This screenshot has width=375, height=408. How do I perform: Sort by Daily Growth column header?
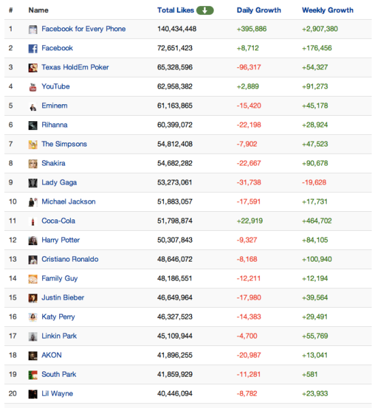pyautogui.click(x=259, y=10)
